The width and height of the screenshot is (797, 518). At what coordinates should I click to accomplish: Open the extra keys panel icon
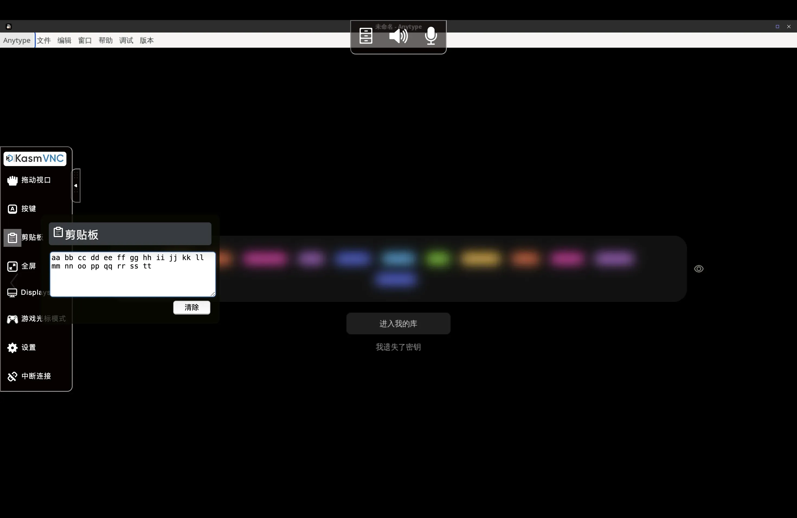12,209
